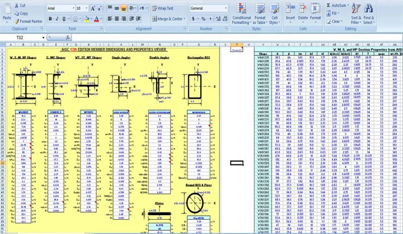Click the yellow Fill Color swatch
Image resolution: width=403 pixels, height=234 pixels.
(x=86, y=19)
